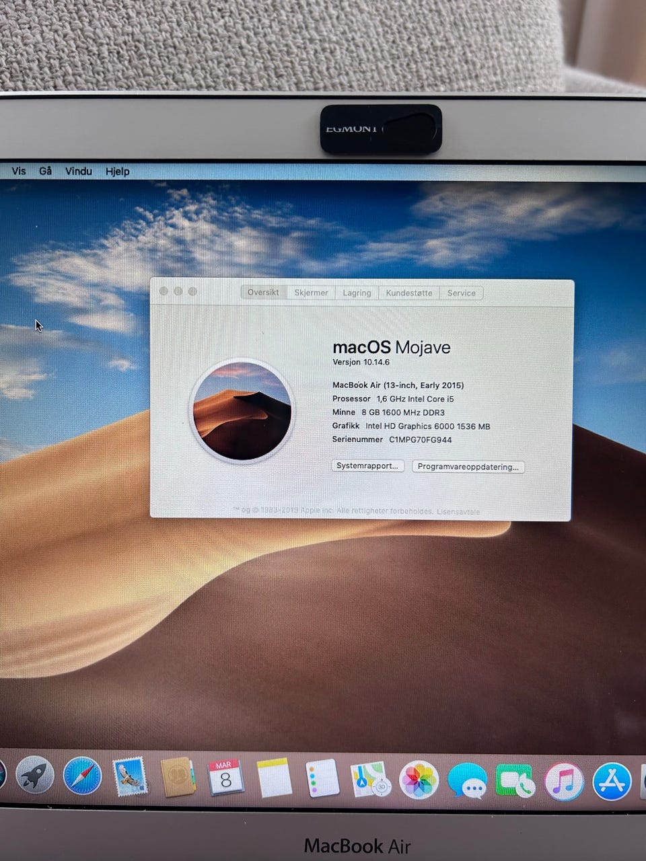Open the Mail app in the Dock
The width and height of the screenshot is (646, 861).
tap(130, 776)
